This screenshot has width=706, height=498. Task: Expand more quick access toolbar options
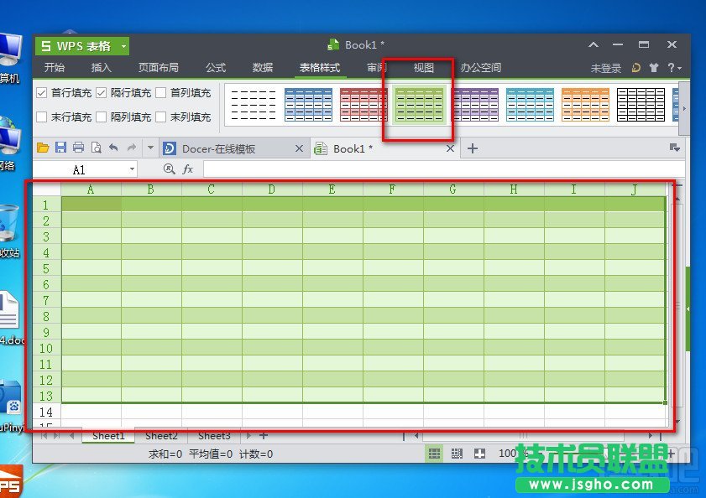(152, 148)
